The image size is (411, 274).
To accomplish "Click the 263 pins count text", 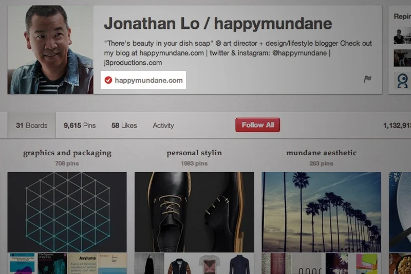I will (322, 163).
